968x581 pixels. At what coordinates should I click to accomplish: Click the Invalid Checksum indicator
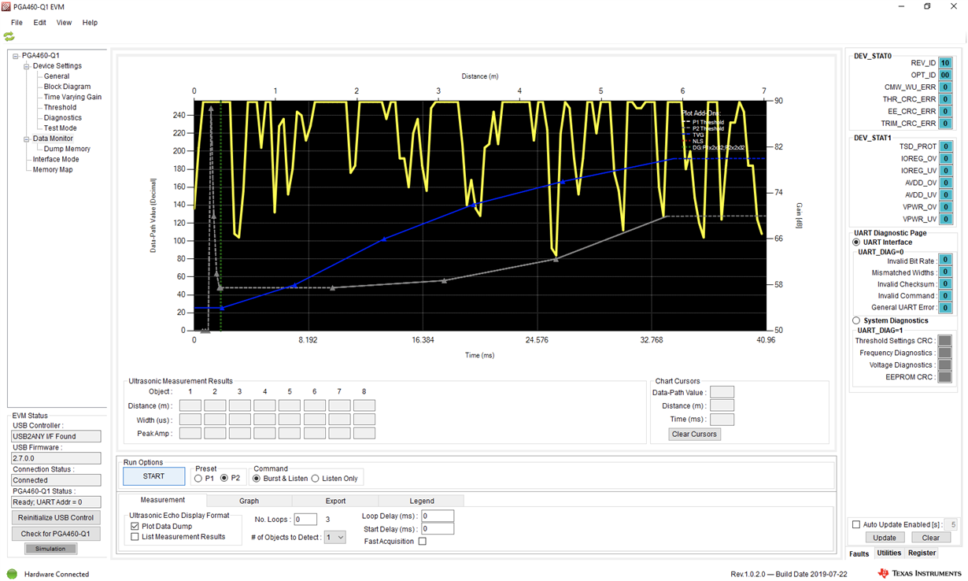coord(945,284)
